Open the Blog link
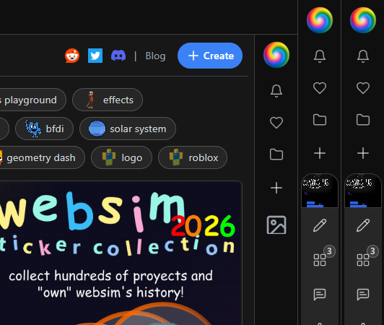 click(155, 56)
